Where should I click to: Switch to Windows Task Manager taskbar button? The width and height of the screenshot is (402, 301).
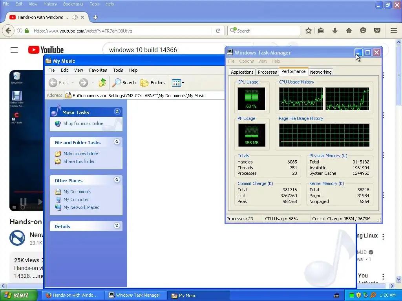pyautogui.click(x=135, y=295)
